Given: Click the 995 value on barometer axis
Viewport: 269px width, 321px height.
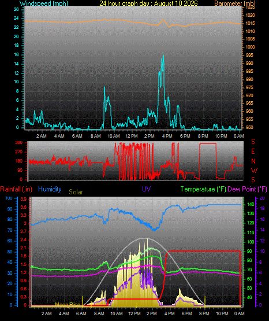Looking at the screenshot, I should click(x=249, y=55).
